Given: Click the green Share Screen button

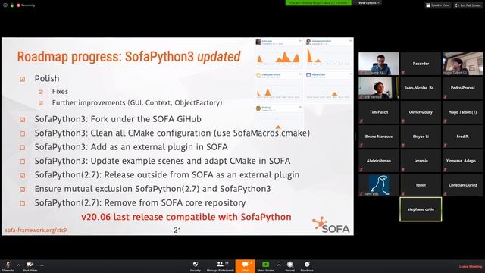Looking at the screenshot, I should (x=266, y=266).
